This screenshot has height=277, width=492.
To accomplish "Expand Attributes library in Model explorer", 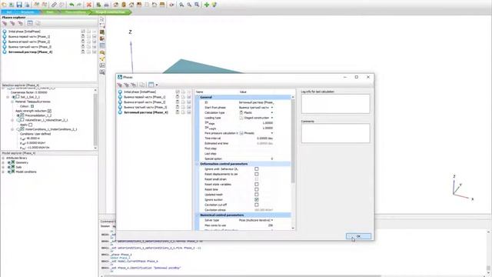I will coord(3,158).
